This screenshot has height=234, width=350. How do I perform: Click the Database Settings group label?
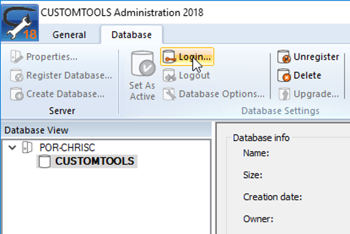280,111
